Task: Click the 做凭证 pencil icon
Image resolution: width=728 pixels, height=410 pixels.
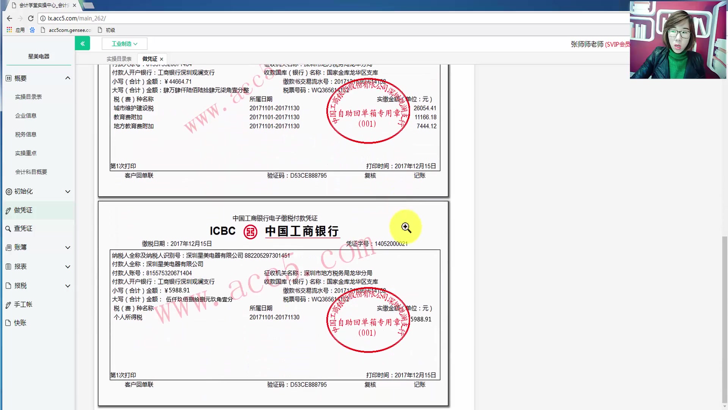Action: 8,211
